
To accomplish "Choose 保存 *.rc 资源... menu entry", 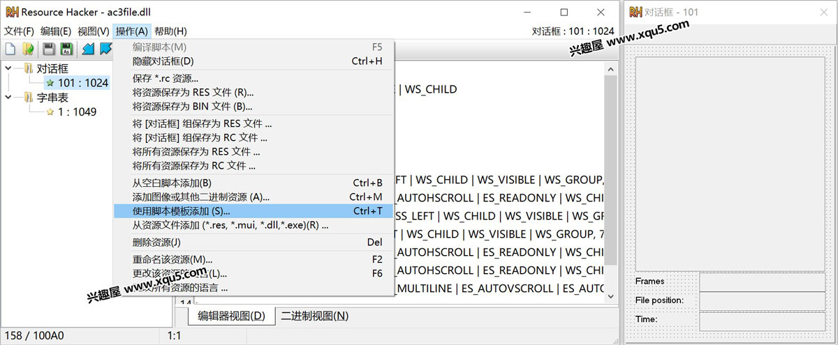I will coord(254,79).
